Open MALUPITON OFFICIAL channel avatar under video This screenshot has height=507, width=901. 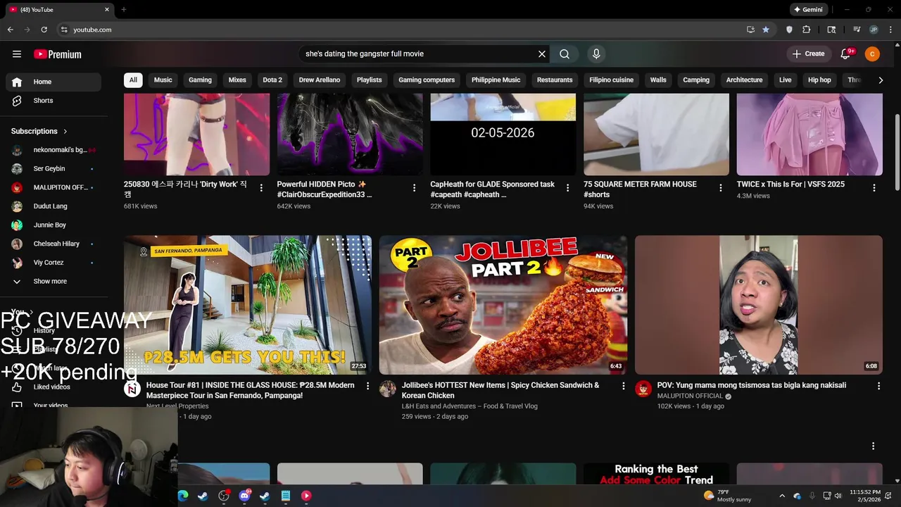[643, 389]
